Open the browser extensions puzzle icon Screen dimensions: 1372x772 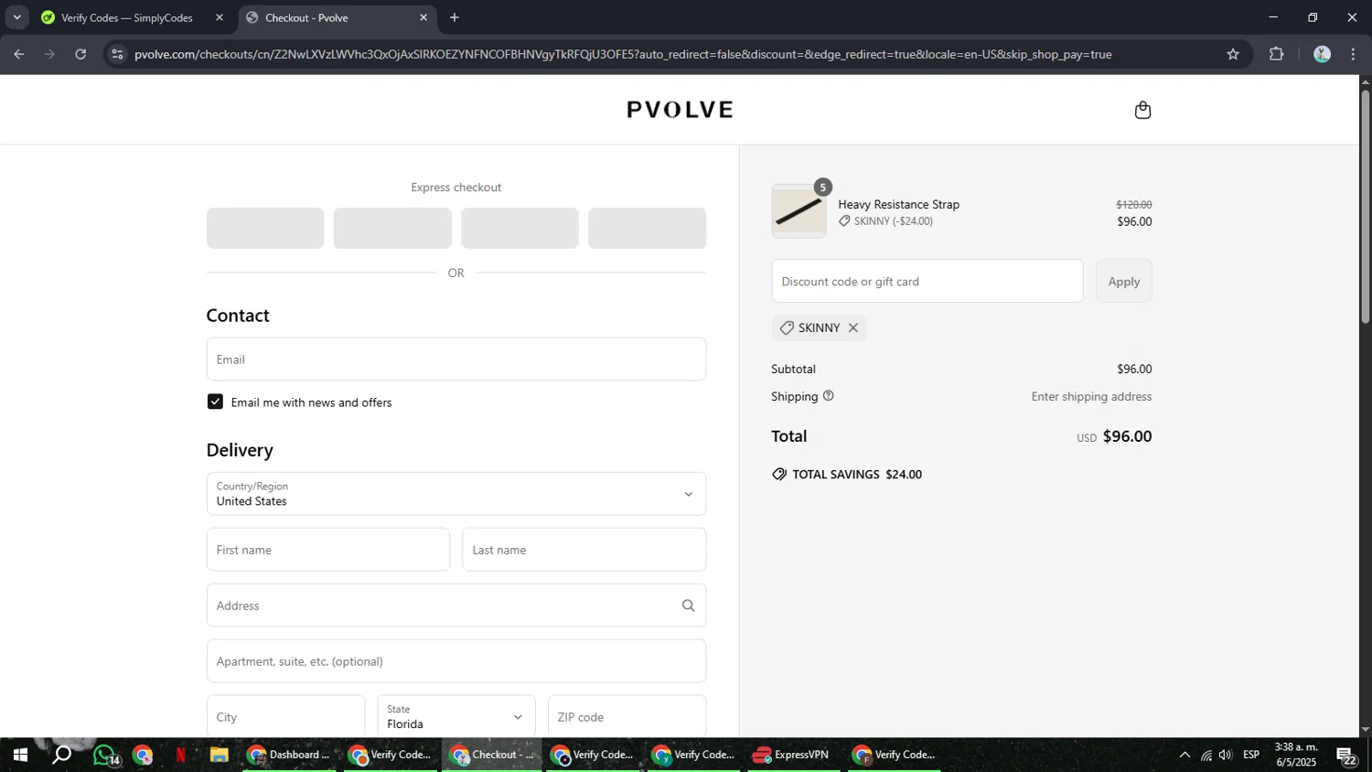click(x=1277, y=54)
